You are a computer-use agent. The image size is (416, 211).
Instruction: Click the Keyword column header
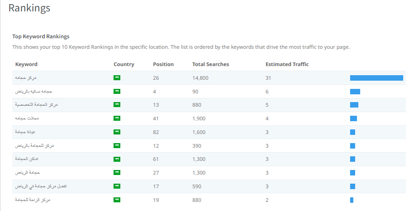click(x=26, y=64)
